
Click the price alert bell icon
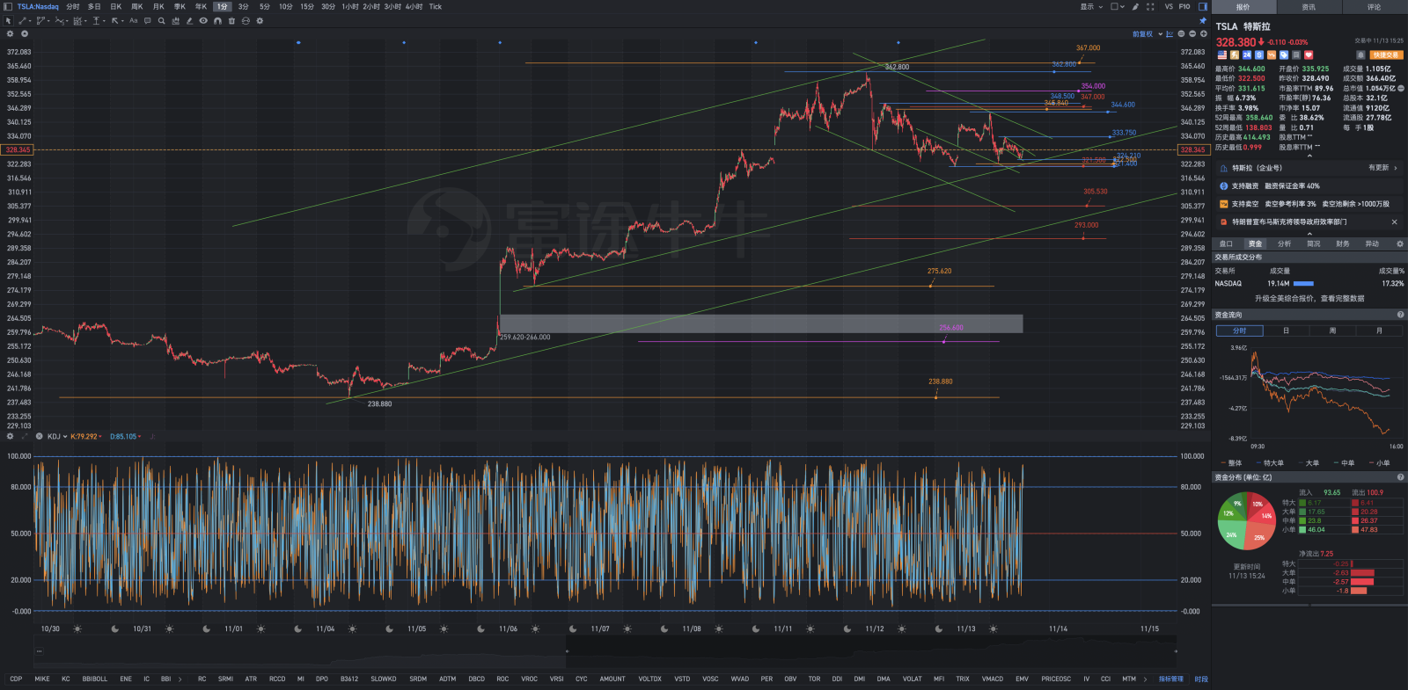(1360, 54)
